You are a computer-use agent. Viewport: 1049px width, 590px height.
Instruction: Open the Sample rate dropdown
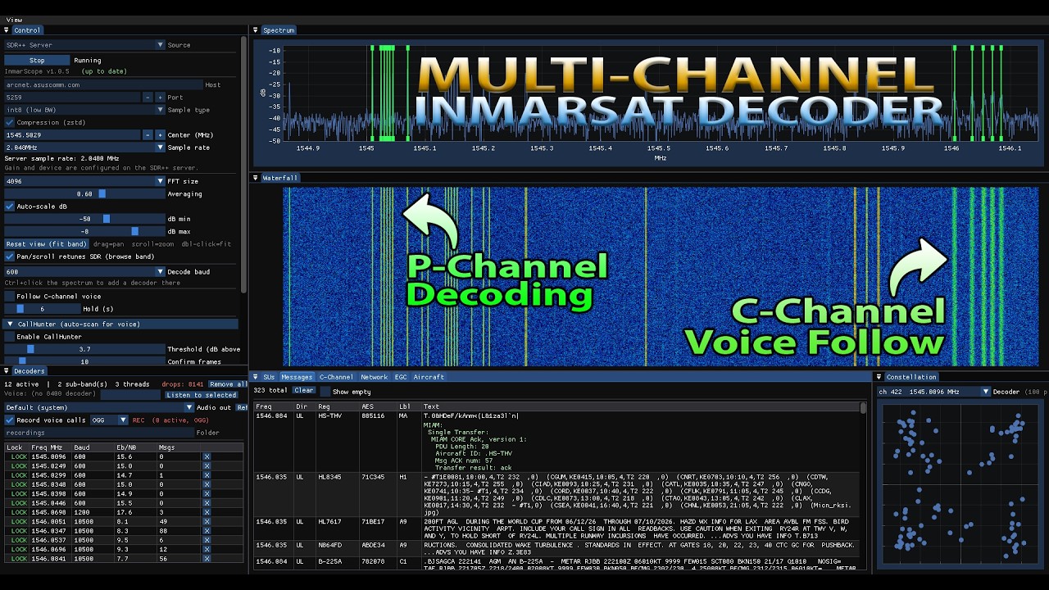coord(84,147)
